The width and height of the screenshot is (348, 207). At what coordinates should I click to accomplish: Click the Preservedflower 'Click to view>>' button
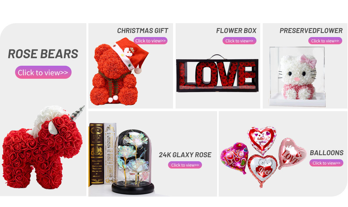click(325, 41)
